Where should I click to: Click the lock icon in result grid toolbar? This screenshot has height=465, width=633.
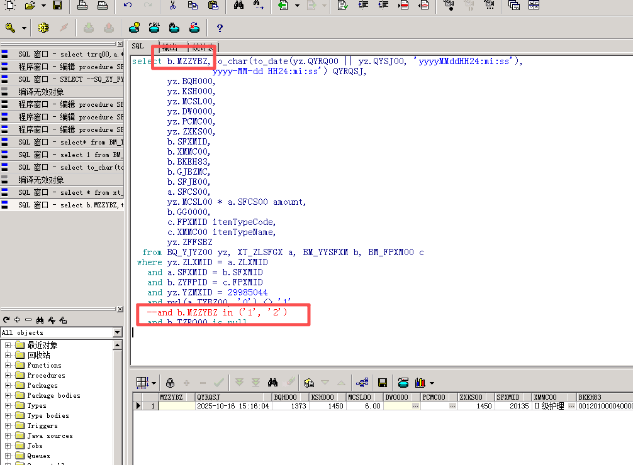(170, 382)
